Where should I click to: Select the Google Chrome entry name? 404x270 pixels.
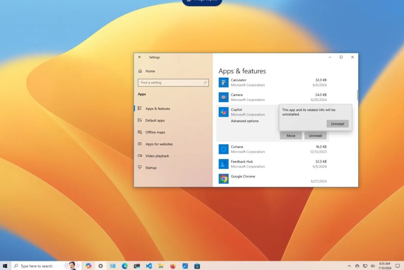click(243, 176)
